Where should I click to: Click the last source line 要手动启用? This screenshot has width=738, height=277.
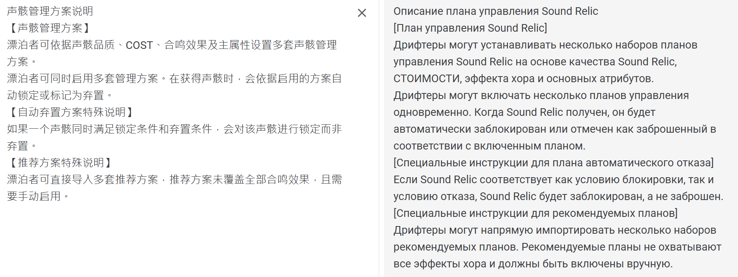[38, 196]
